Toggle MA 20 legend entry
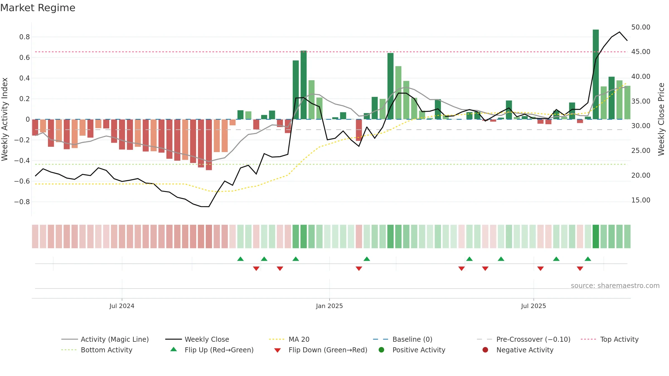Screen dimensions: 669x376 pos(289,339)
